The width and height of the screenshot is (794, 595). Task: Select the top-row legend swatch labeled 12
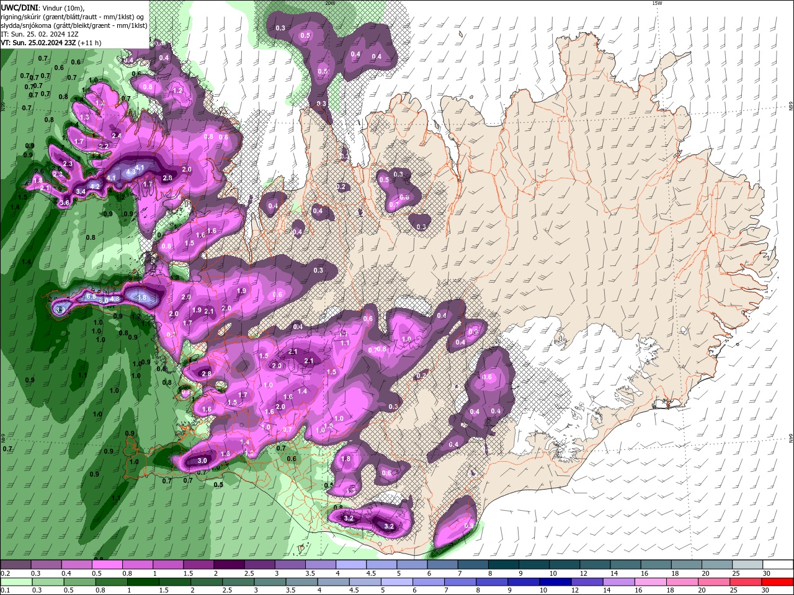(594, 565)
